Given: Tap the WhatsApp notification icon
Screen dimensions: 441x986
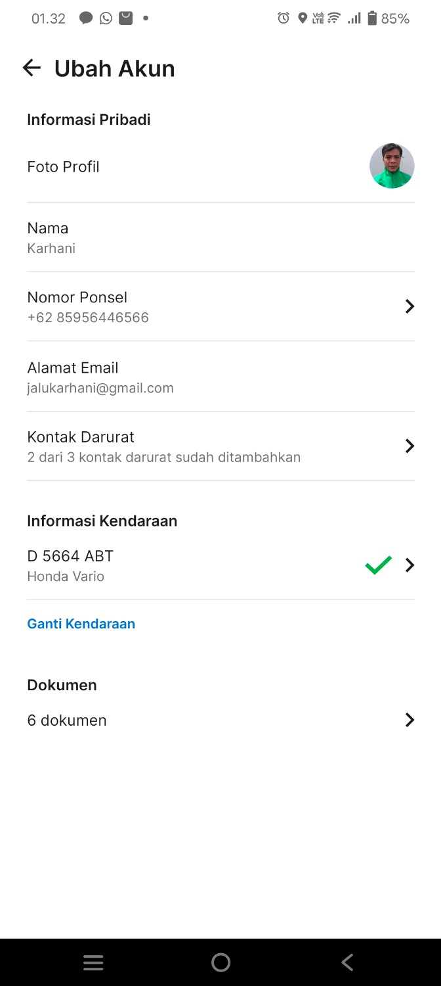Looking at the screenshot, I should tap(106, 18).
